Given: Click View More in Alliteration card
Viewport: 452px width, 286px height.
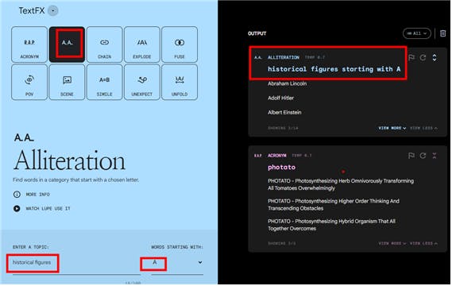Looking at the screenshot, I should coord(392,128).
